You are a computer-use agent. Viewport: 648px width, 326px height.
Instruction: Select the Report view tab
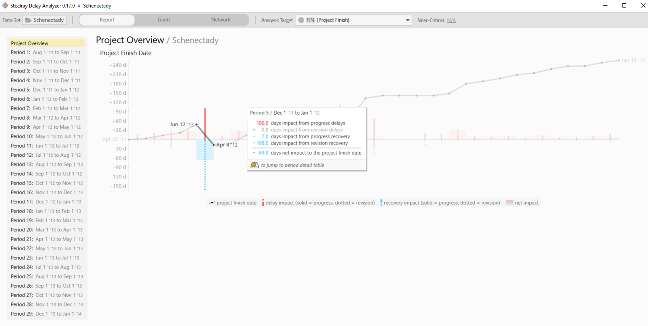pos(107,20)
